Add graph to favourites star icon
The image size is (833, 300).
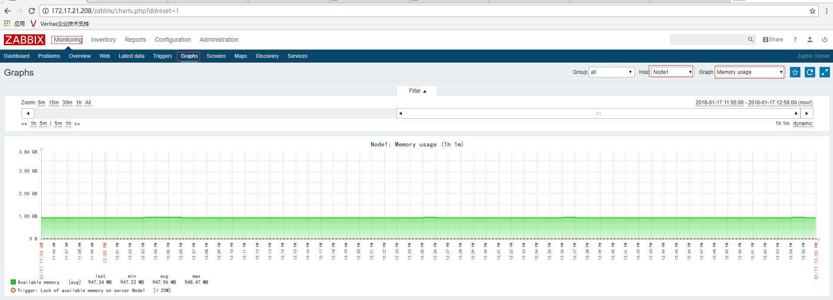pos(795,72)
